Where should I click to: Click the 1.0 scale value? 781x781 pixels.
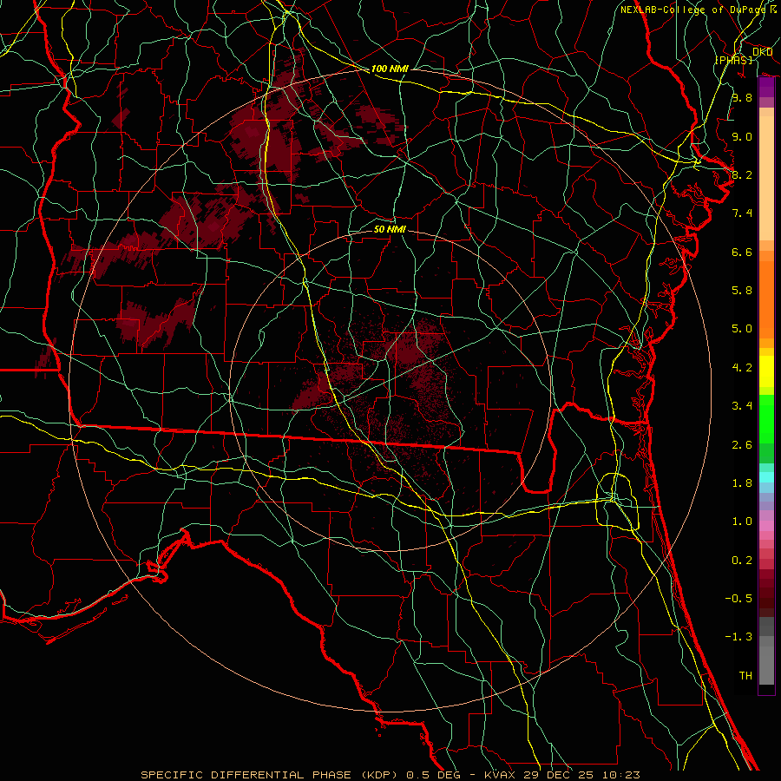pyautogui.click(x=742, y=522)
